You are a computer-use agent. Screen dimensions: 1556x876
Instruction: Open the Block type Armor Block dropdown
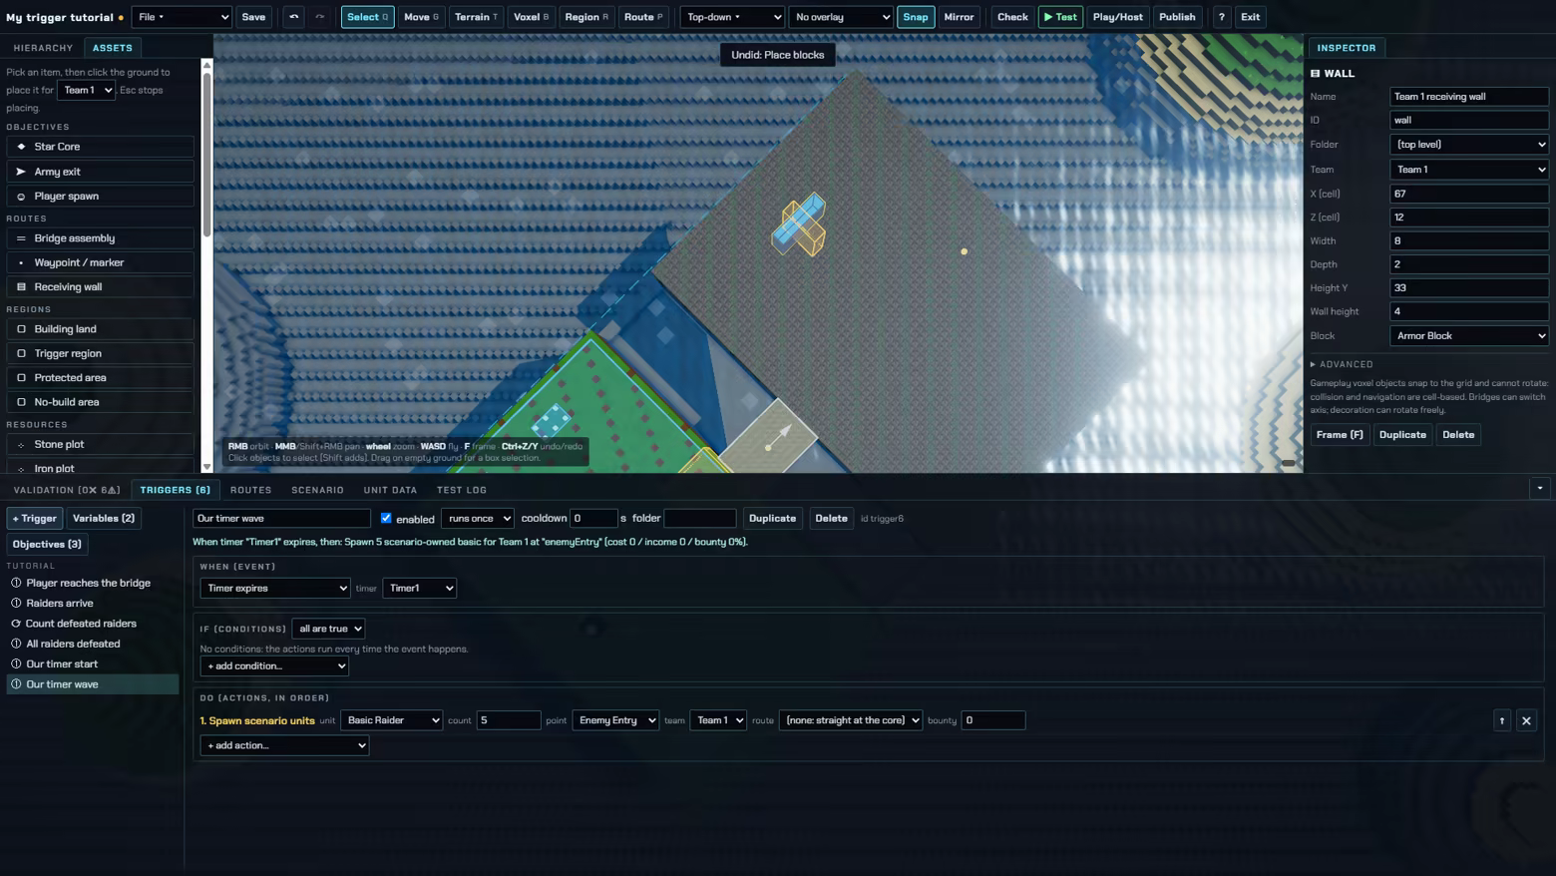tap(1469, 336)
